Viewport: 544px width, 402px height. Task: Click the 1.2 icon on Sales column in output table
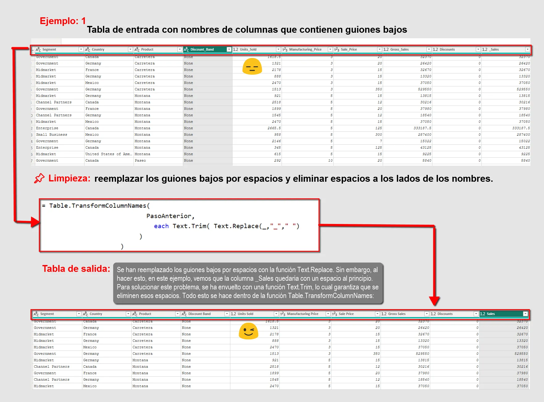pos(482,314)
